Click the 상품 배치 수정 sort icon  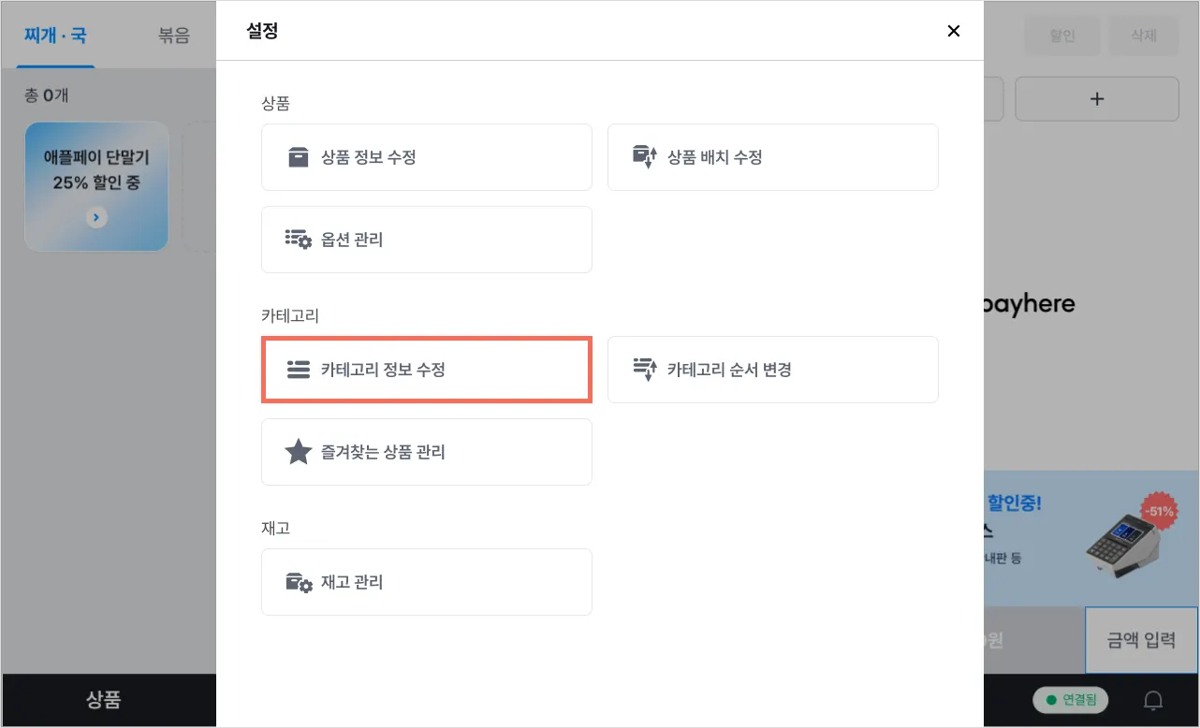[645, 157]
